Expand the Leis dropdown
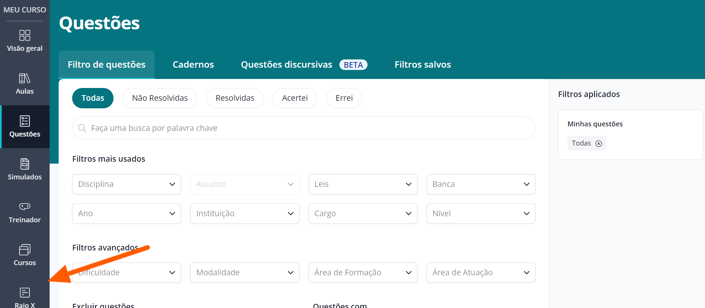Image resolution: width=705 pixels, height=308 pixels. pyautogui.click(x=363, y=184)
